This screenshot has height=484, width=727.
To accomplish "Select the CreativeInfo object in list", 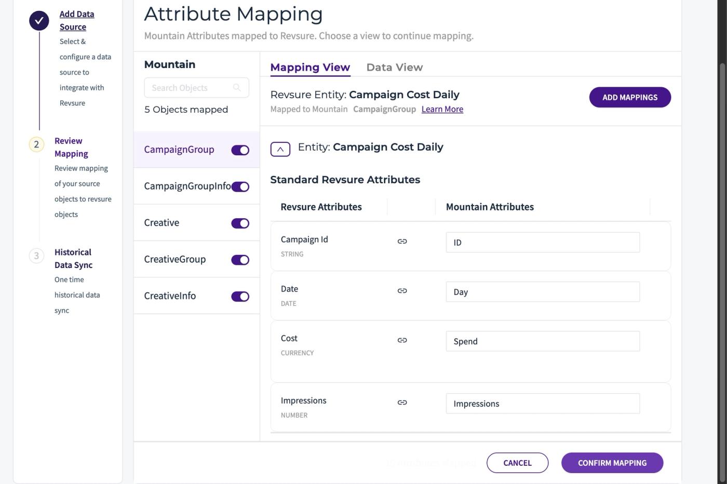I will coord(196,295).
